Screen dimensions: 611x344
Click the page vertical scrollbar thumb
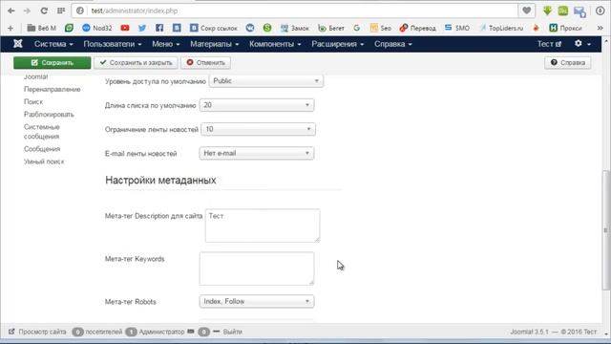[605, 230]
